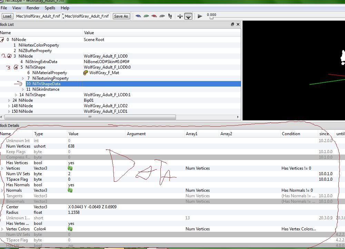Expand the Normals array row
This screenshot has width=345, height=249.
pos(2,190)
